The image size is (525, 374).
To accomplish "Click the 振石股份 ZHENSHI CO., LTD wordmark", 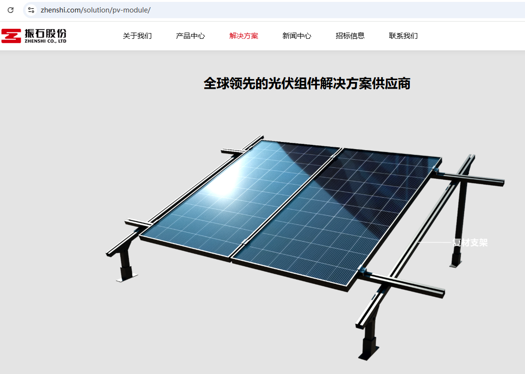I will click(46, 36).
